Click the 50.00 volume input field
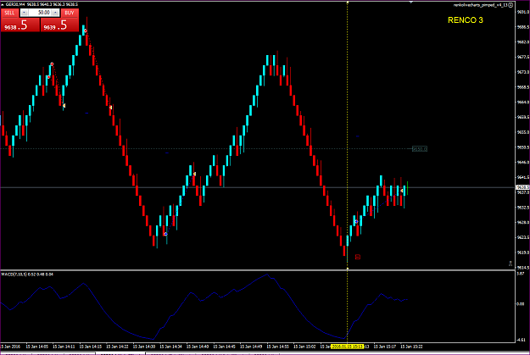The height and width of the screenshot is (355, 530). click(x=40, y=13)
